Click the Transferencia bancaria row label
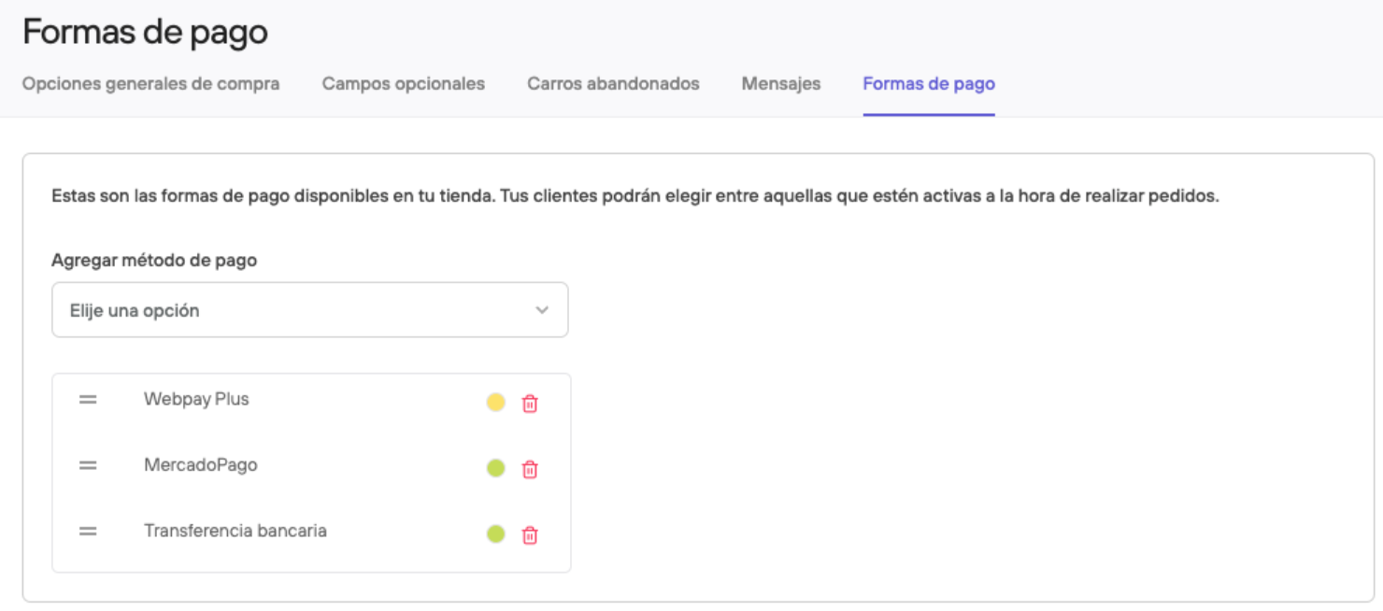 coord(235,531)
